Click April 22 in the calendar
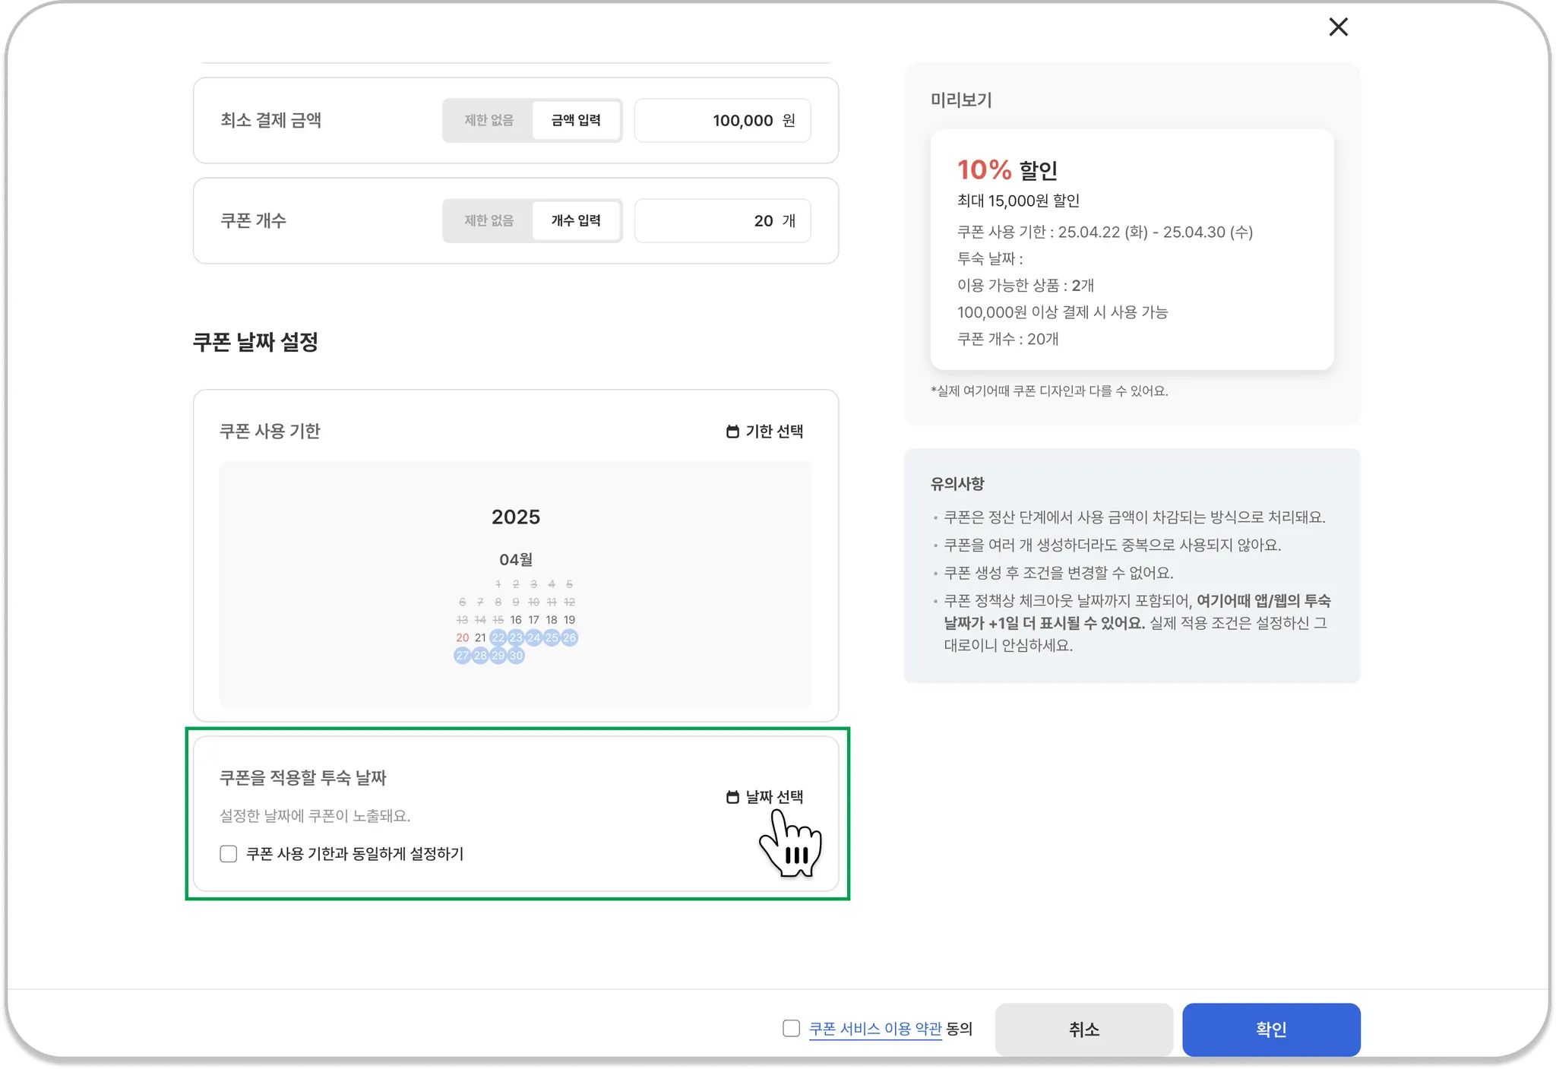 (x=498, y=637)
